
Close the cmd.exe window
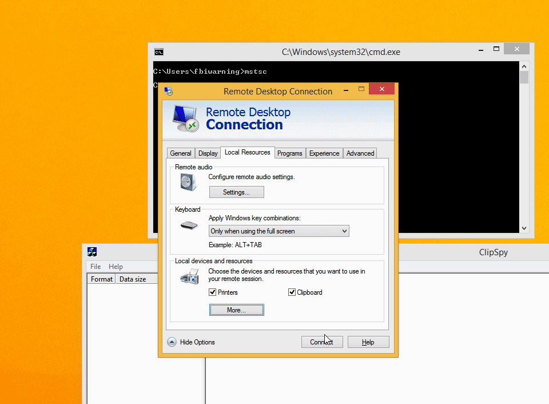516,49
